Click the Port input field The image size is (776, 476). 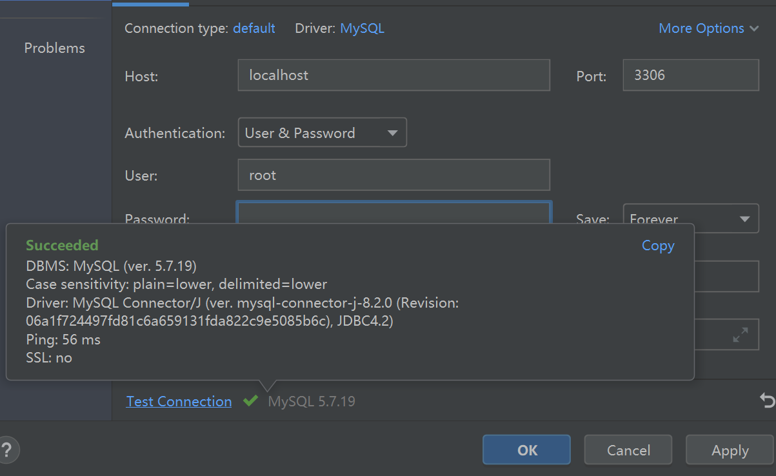(690, 75)
